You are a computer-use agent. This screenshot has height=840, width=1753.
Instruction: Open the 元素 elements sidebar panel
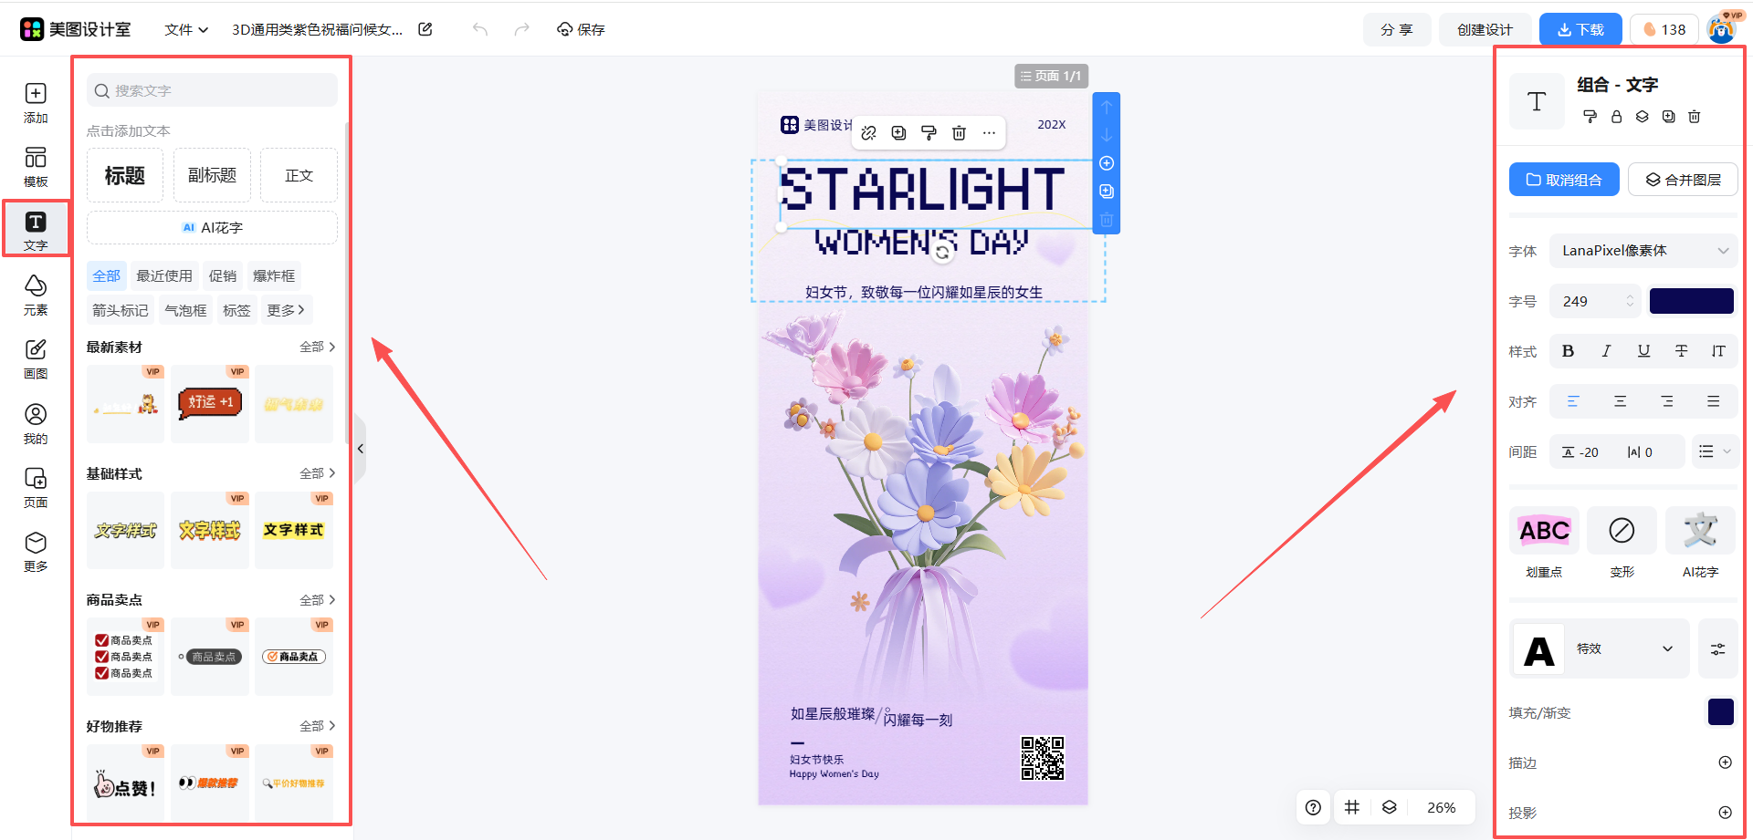pos(36,295)
